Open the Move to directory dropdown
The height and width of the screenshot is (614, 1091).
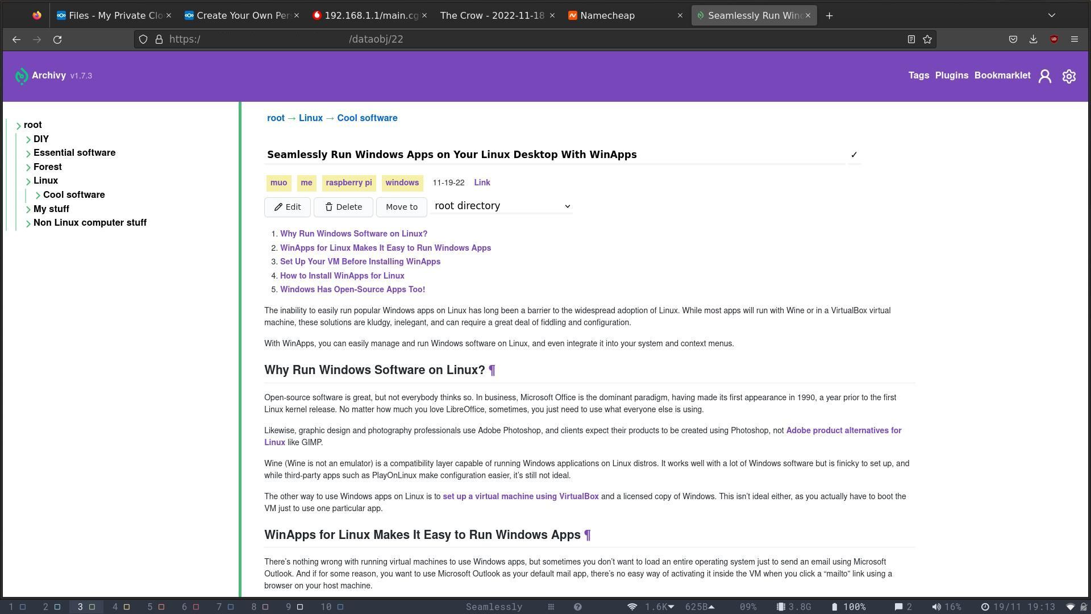point(502,206)
